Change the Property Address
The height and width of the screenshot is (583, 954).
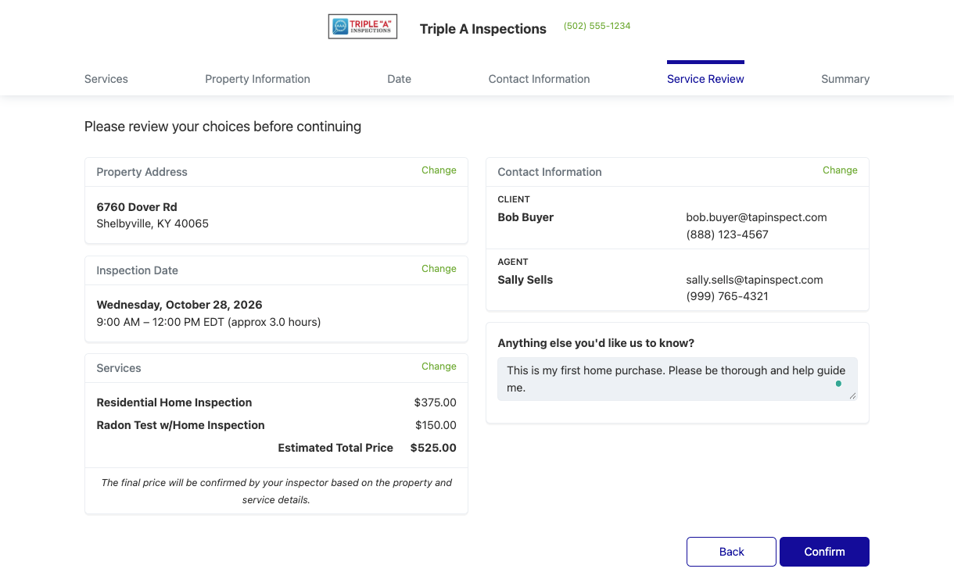(439, 170)
